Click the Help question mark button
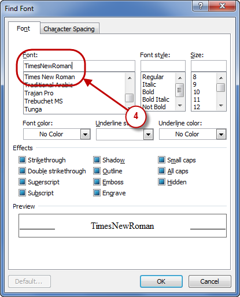240x297 pixels. point(200,6)
